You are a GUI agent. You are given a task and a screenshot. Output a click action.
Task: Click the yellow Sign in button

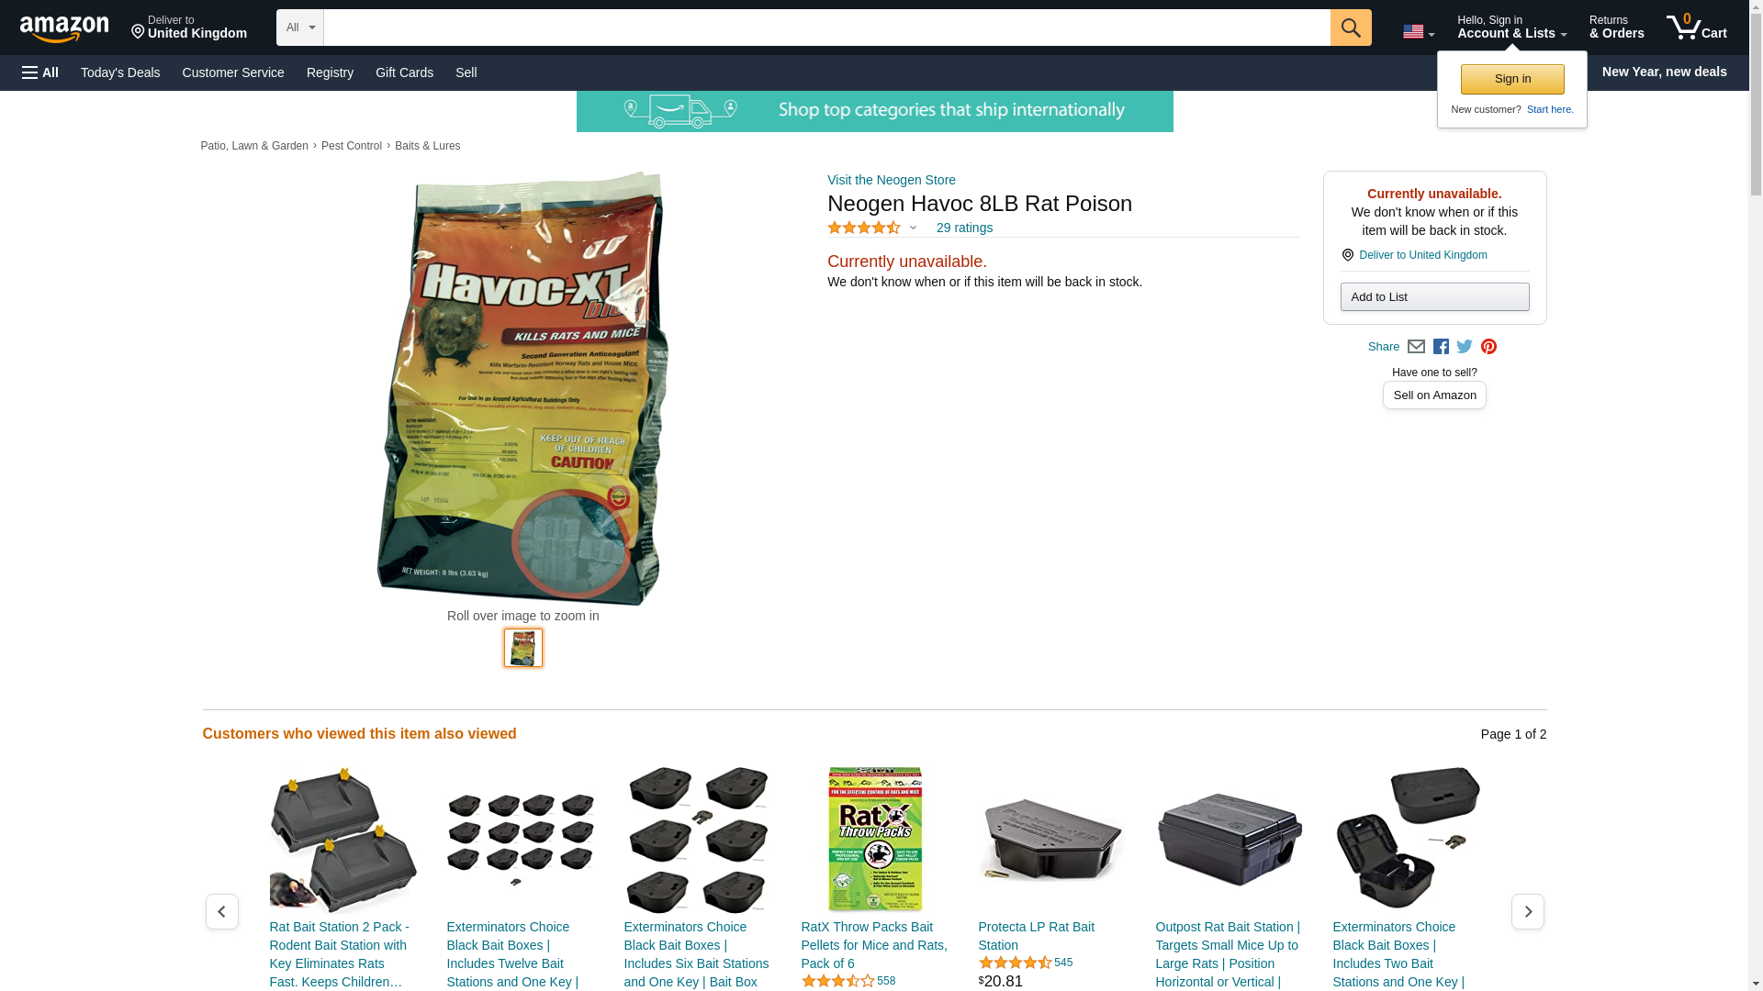[x=1512, y=79]
